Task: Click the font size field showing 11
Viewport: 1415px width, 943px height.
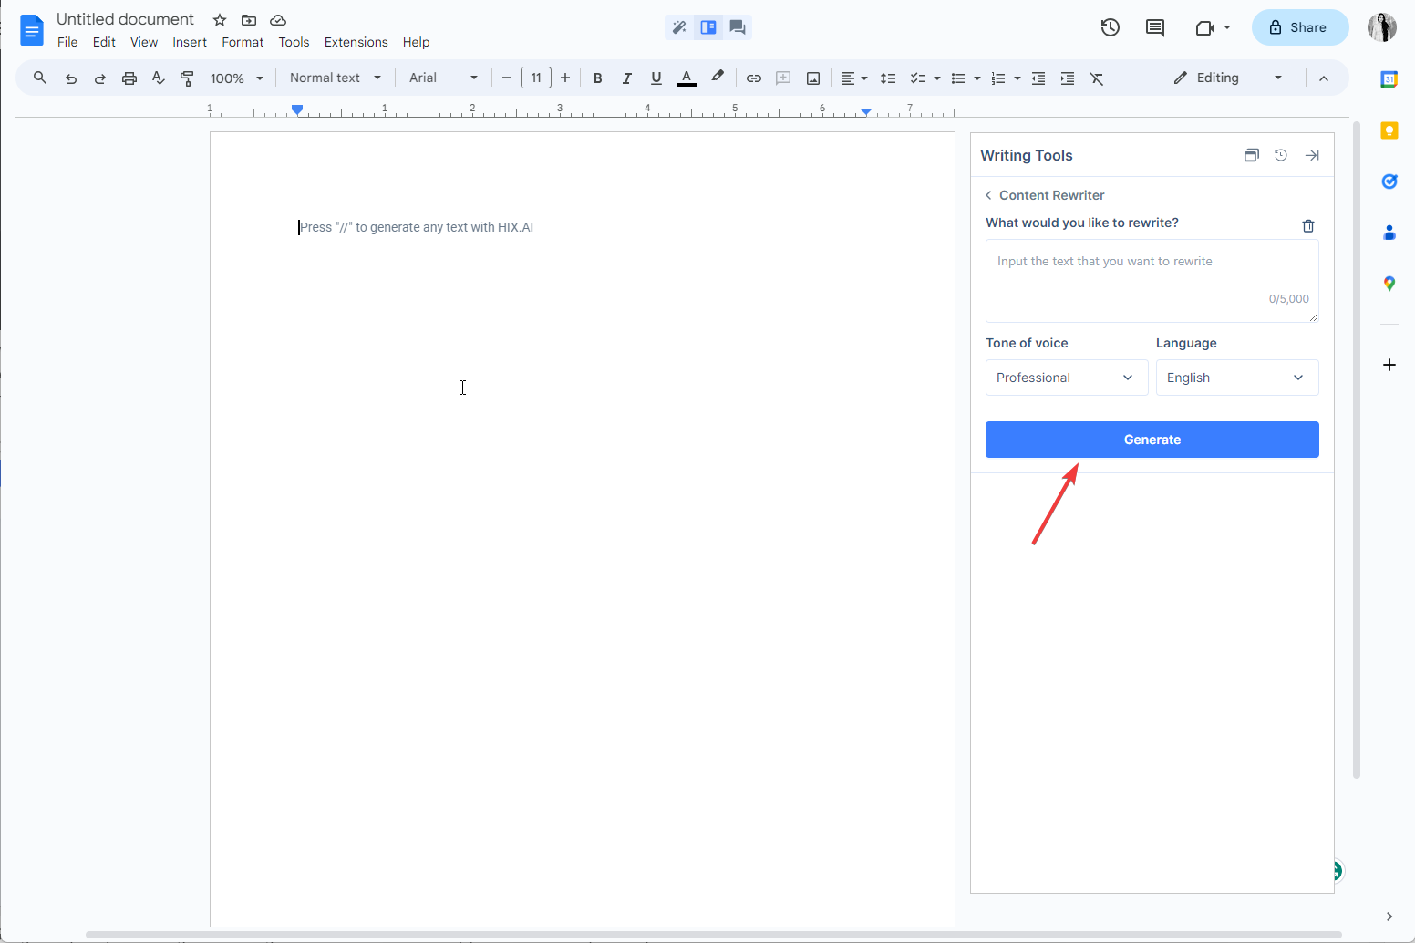Action: tap(536, 78)
